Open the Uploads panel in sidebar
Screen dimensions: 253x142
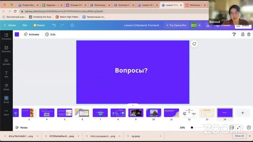click(6, 62)
